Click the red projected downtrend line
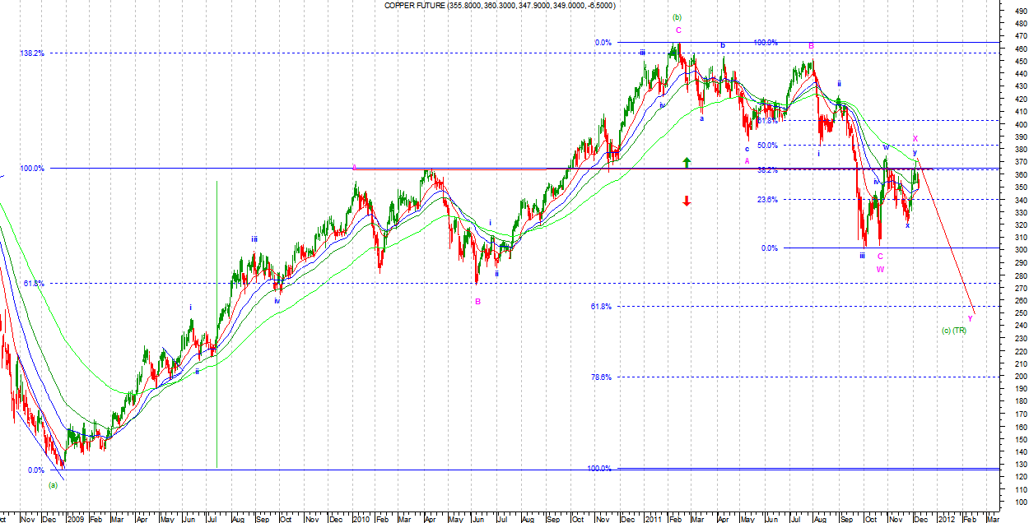1029x523 pixels. point(947,238)
